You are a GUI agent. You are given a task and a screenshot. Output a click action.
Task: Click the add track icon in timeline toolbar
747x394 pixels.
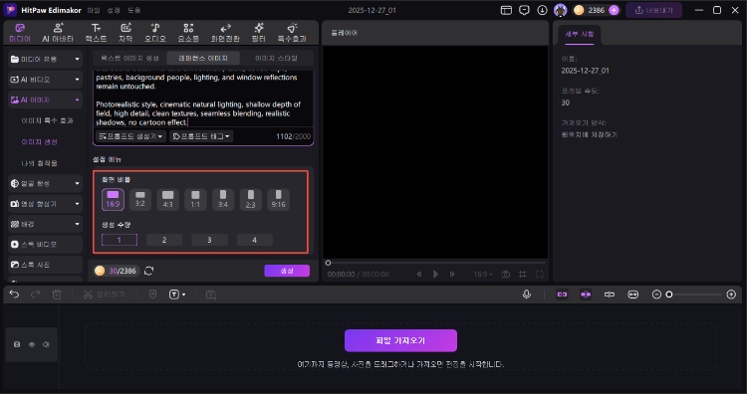point(211,295)
